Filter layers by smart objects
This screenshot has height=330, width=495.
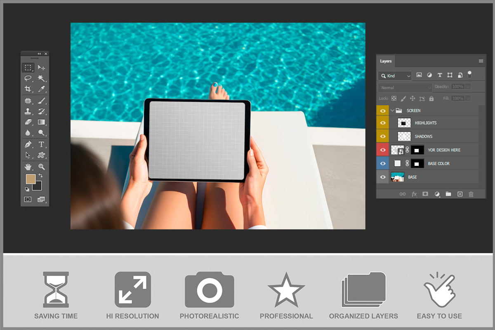(460, 75)
